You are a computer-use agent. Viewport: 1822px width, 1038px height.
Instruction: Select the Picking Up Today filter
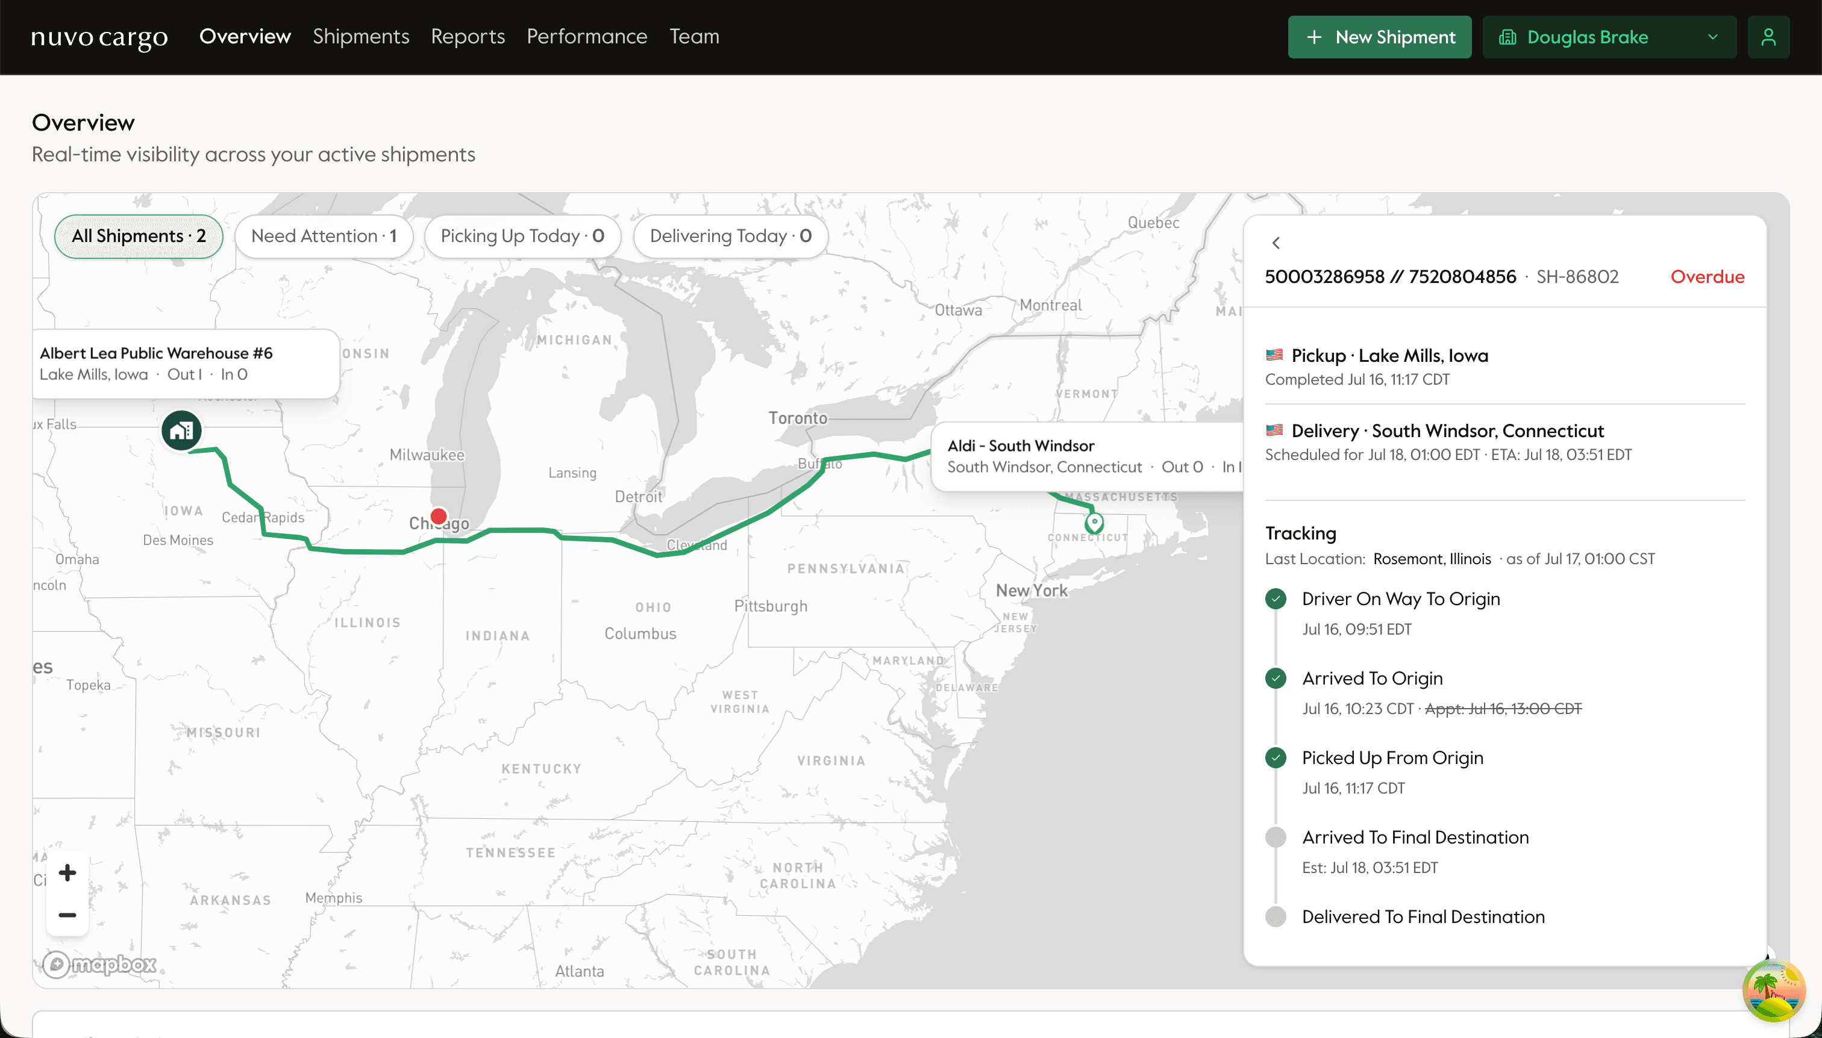click(x=522, y=236)
